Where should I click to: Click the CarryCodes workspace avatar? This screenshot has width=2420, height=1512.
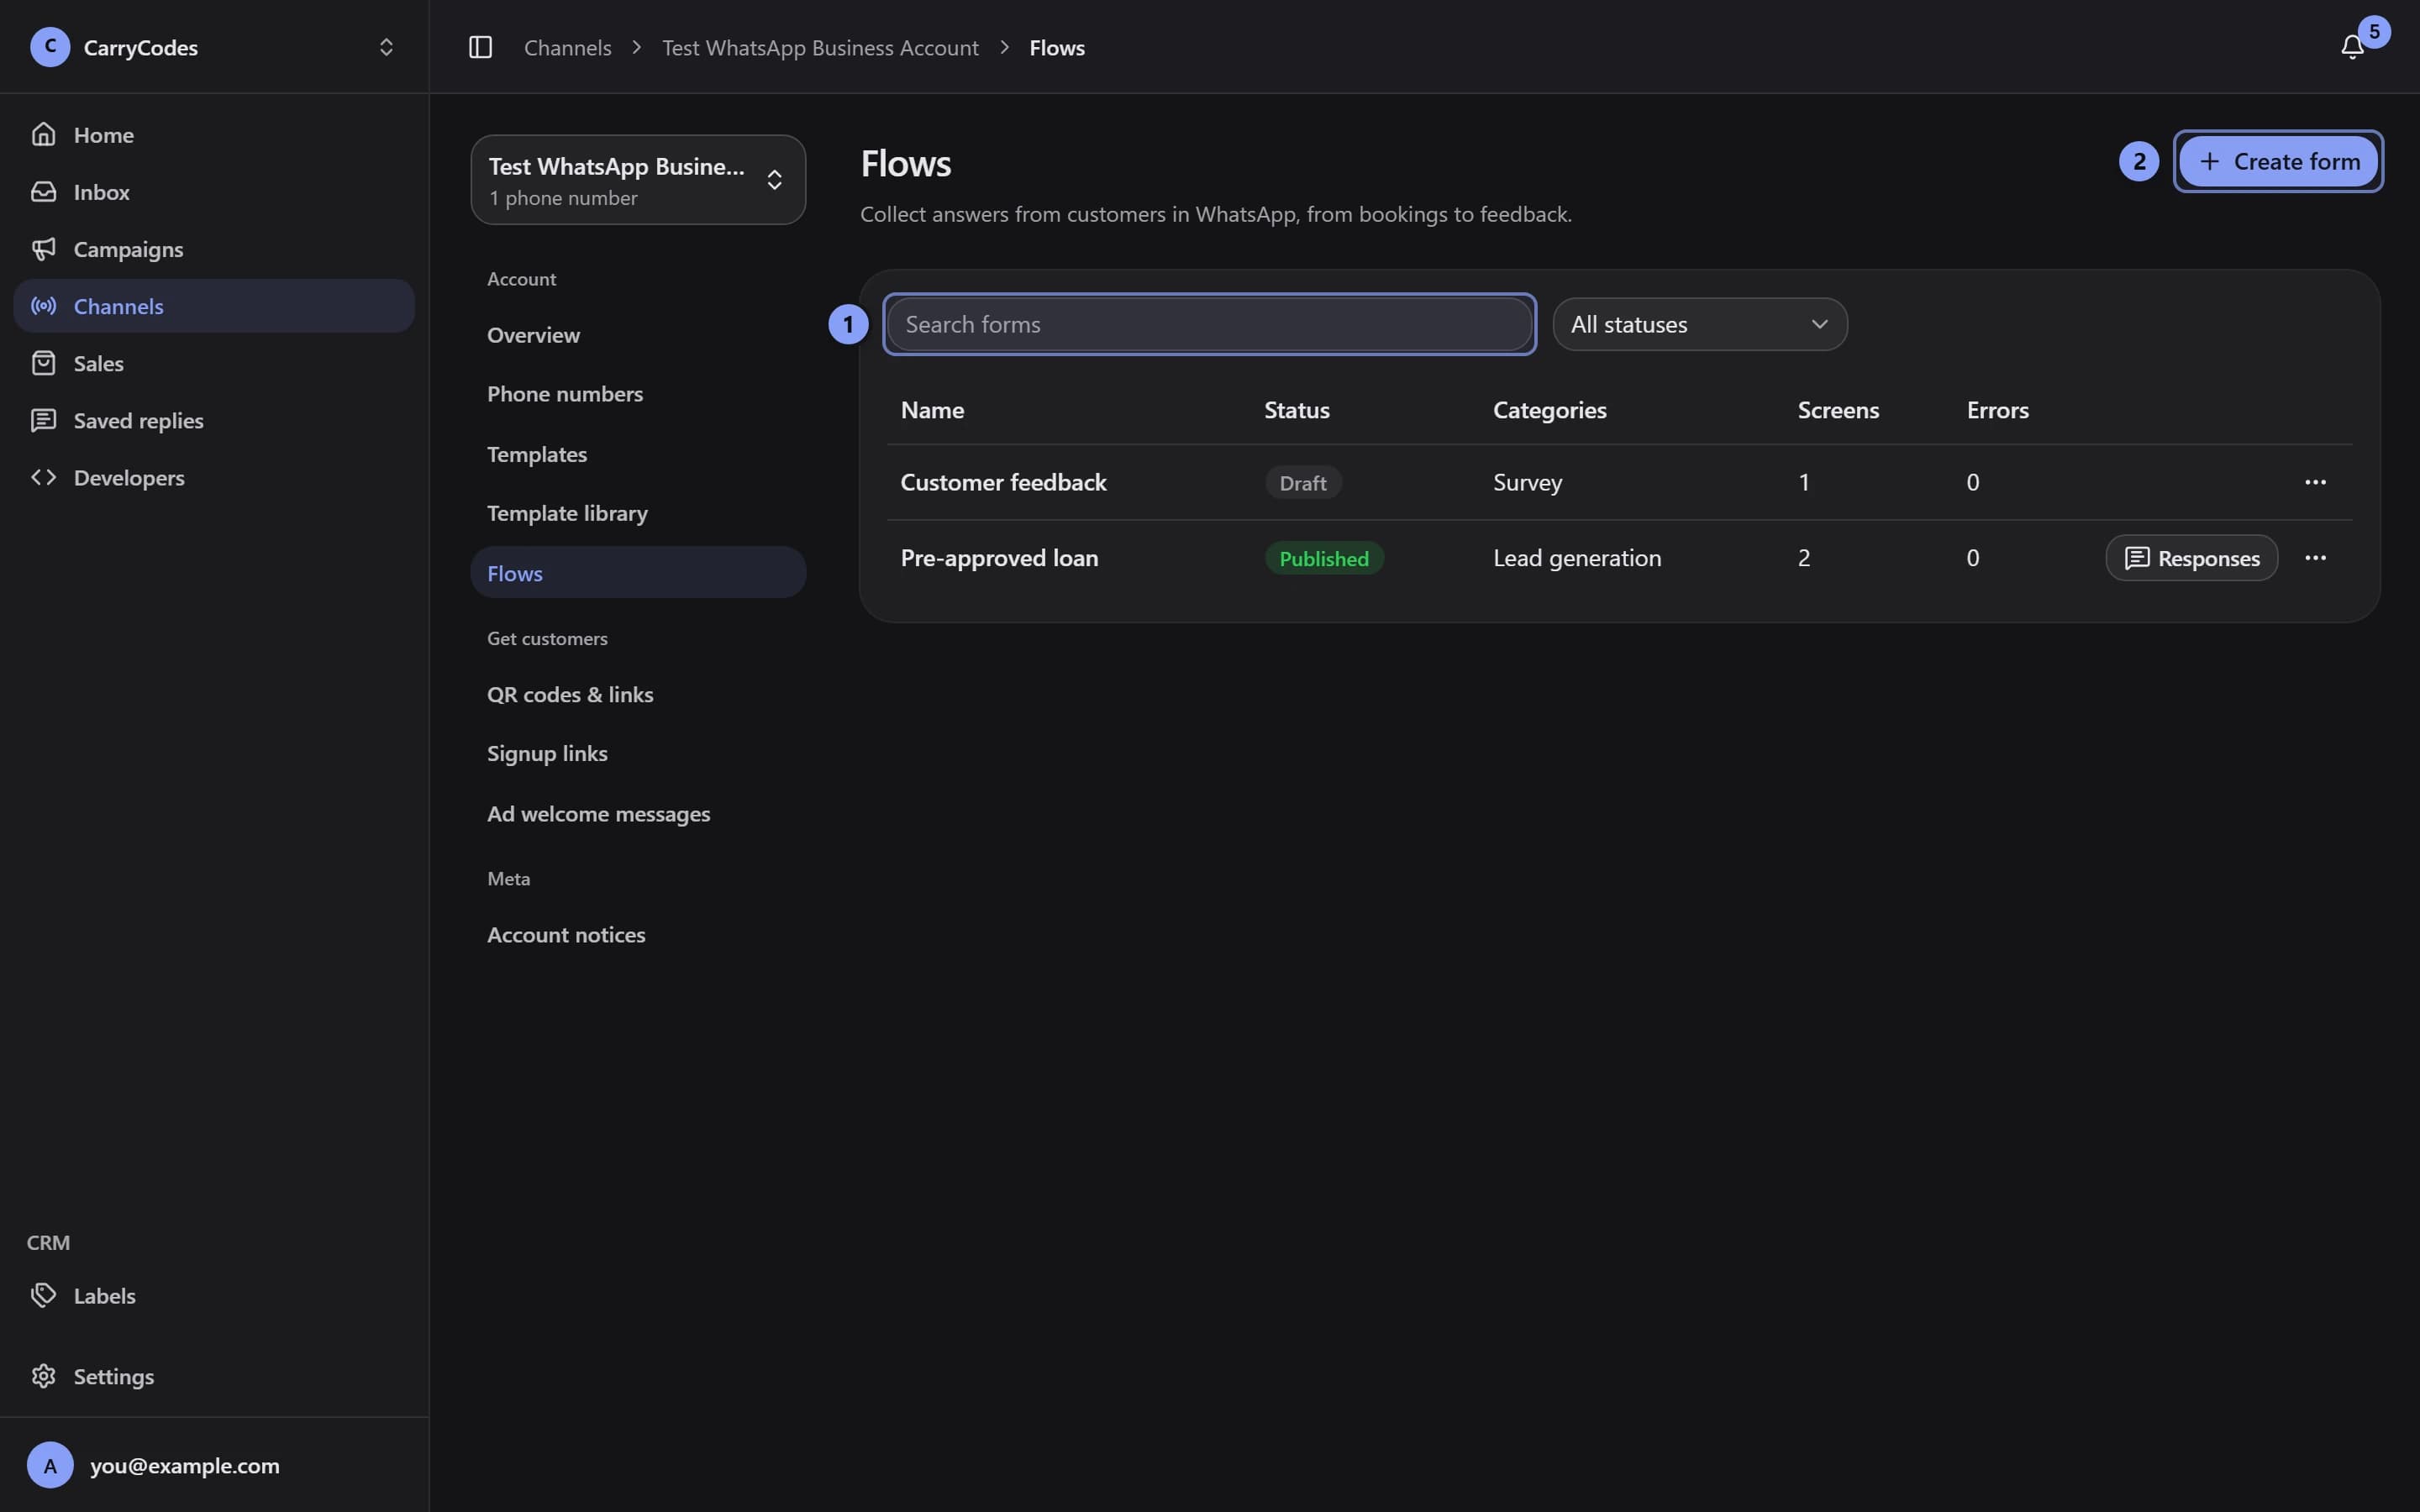tap(50, 47)
